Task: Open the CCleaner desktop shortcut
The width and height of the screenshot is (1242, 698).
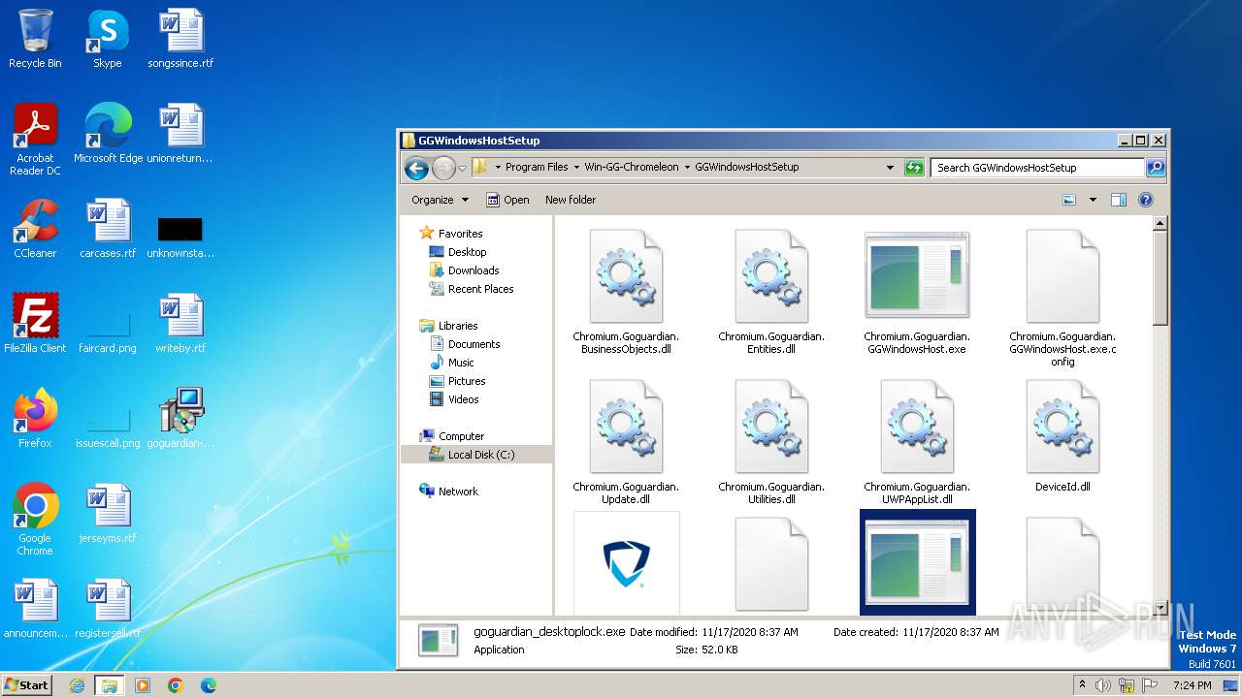Action: click(35, 229)
